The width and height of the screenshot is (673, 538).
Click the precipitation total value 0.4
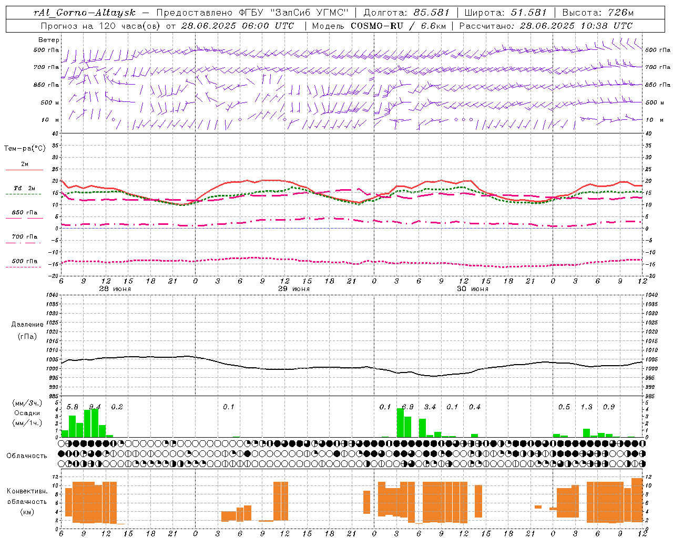click(475, 407)
